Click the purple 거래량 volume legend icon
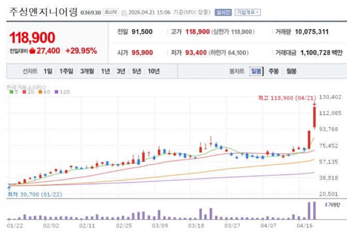 pos(326,205)
